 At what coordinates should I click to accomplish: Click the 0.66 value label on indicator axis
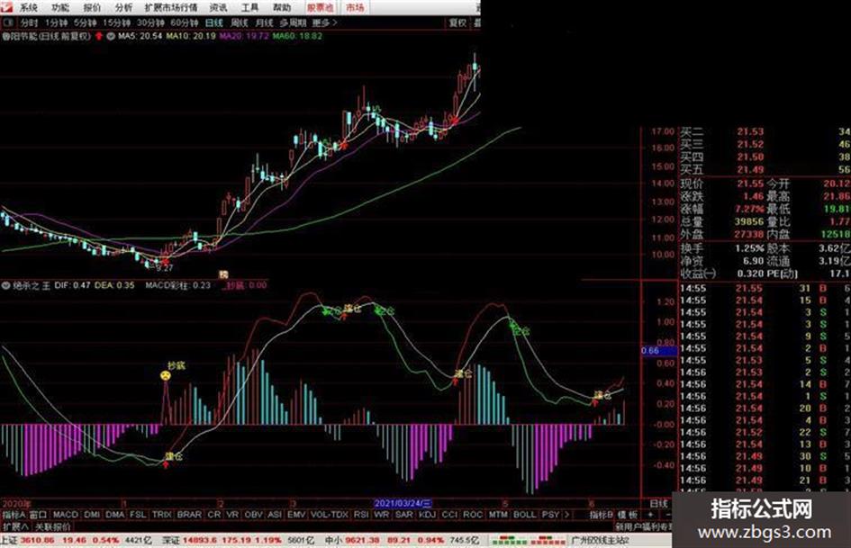point(659,351)
